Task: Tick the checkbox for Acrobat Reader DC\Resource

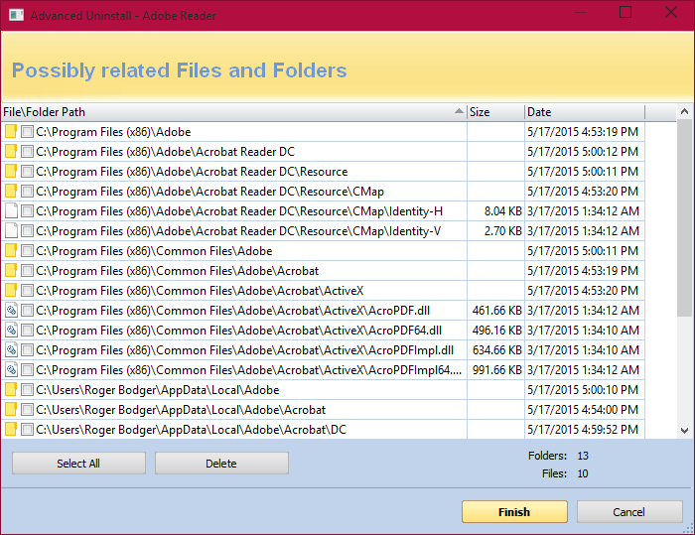Action: (x=27, y=171)
